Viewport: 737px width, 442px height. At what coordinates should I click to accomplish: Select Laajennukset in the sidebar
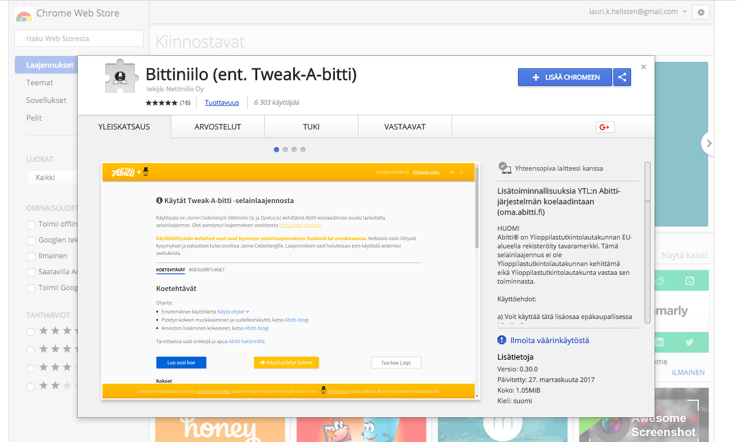click(x=47, y=65)
